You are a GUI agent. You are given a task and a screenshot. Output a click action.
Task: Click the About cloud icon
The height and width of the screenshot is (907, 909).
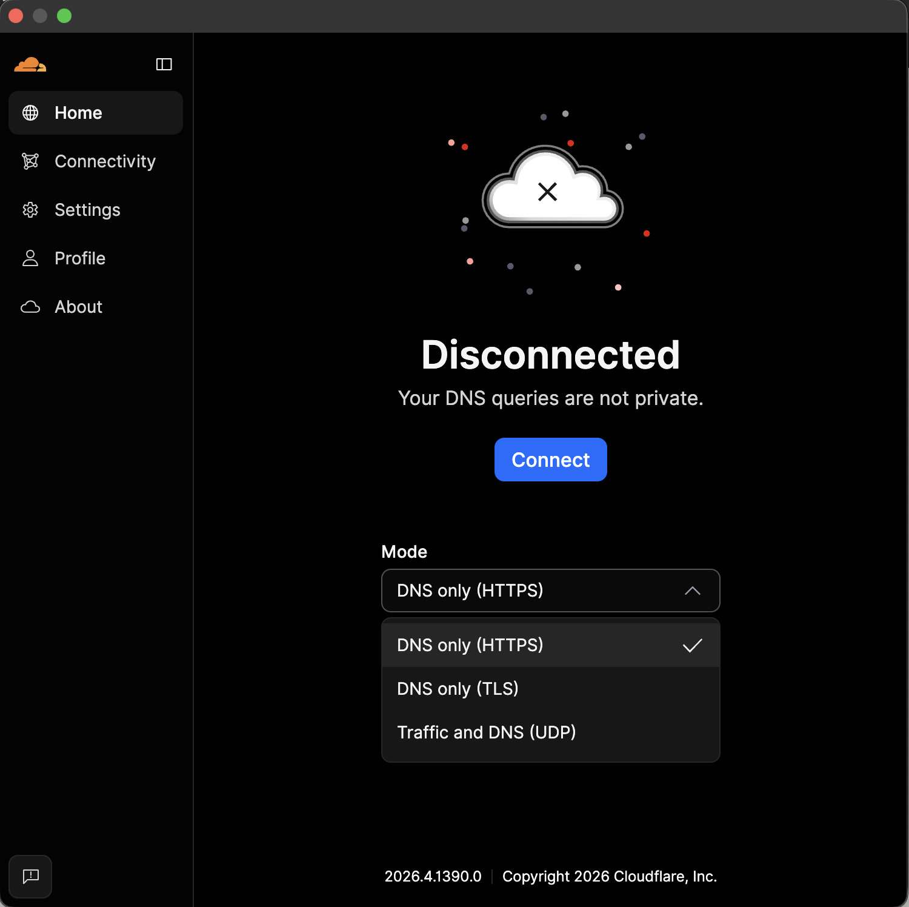30,307
